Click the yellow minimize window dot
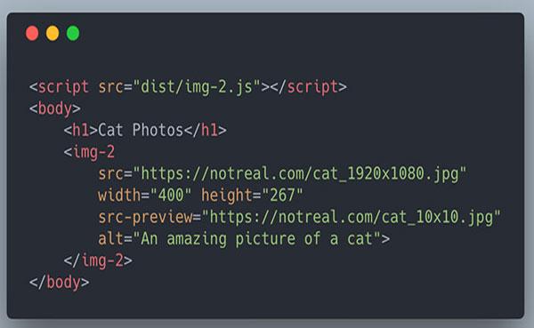 click(x=53, y=34)
